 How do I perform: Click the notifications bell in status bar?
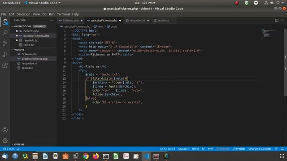tap(283, 149)
